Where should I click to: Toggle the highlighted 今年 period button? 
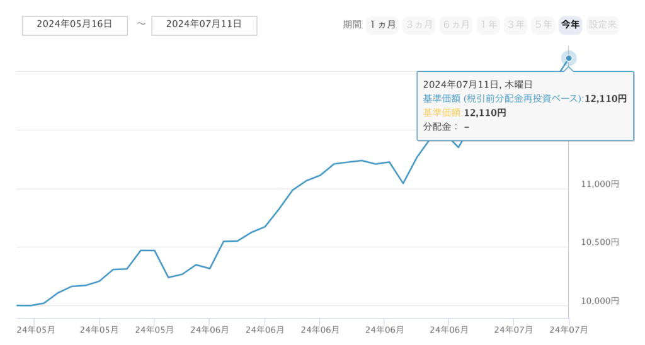(x=570, y=25)
